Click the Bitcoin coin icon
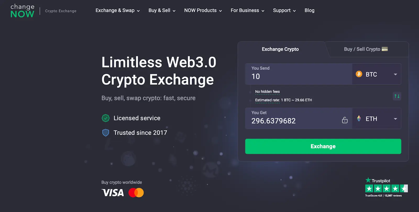 359,74
